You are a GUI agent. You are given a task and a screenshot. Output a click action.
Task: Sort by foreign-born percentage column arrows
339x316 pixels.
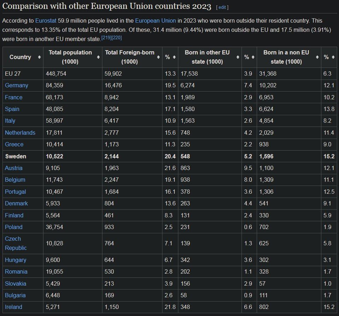(174, 57)
